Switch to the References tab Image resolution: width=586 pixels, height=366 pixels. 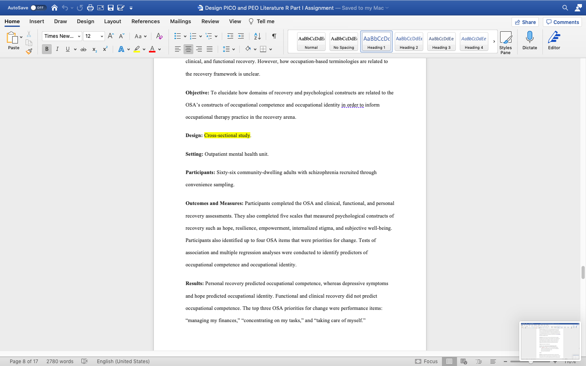(146, 21)
